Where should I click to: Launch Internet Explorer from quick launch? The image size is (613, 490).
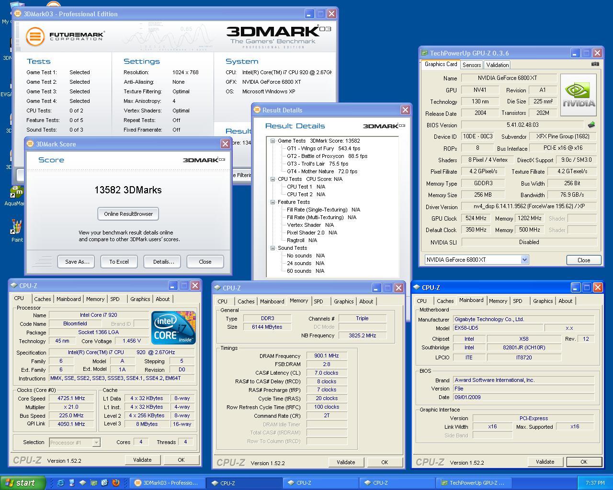point(60,483)
